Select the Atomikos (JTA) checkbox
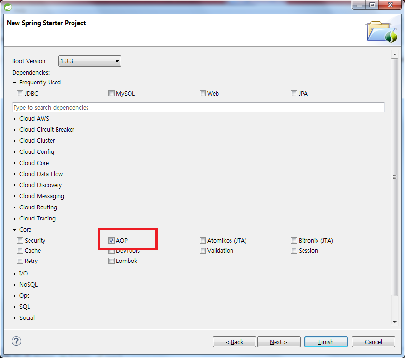405x358 pixels. (x=202, y=241)
